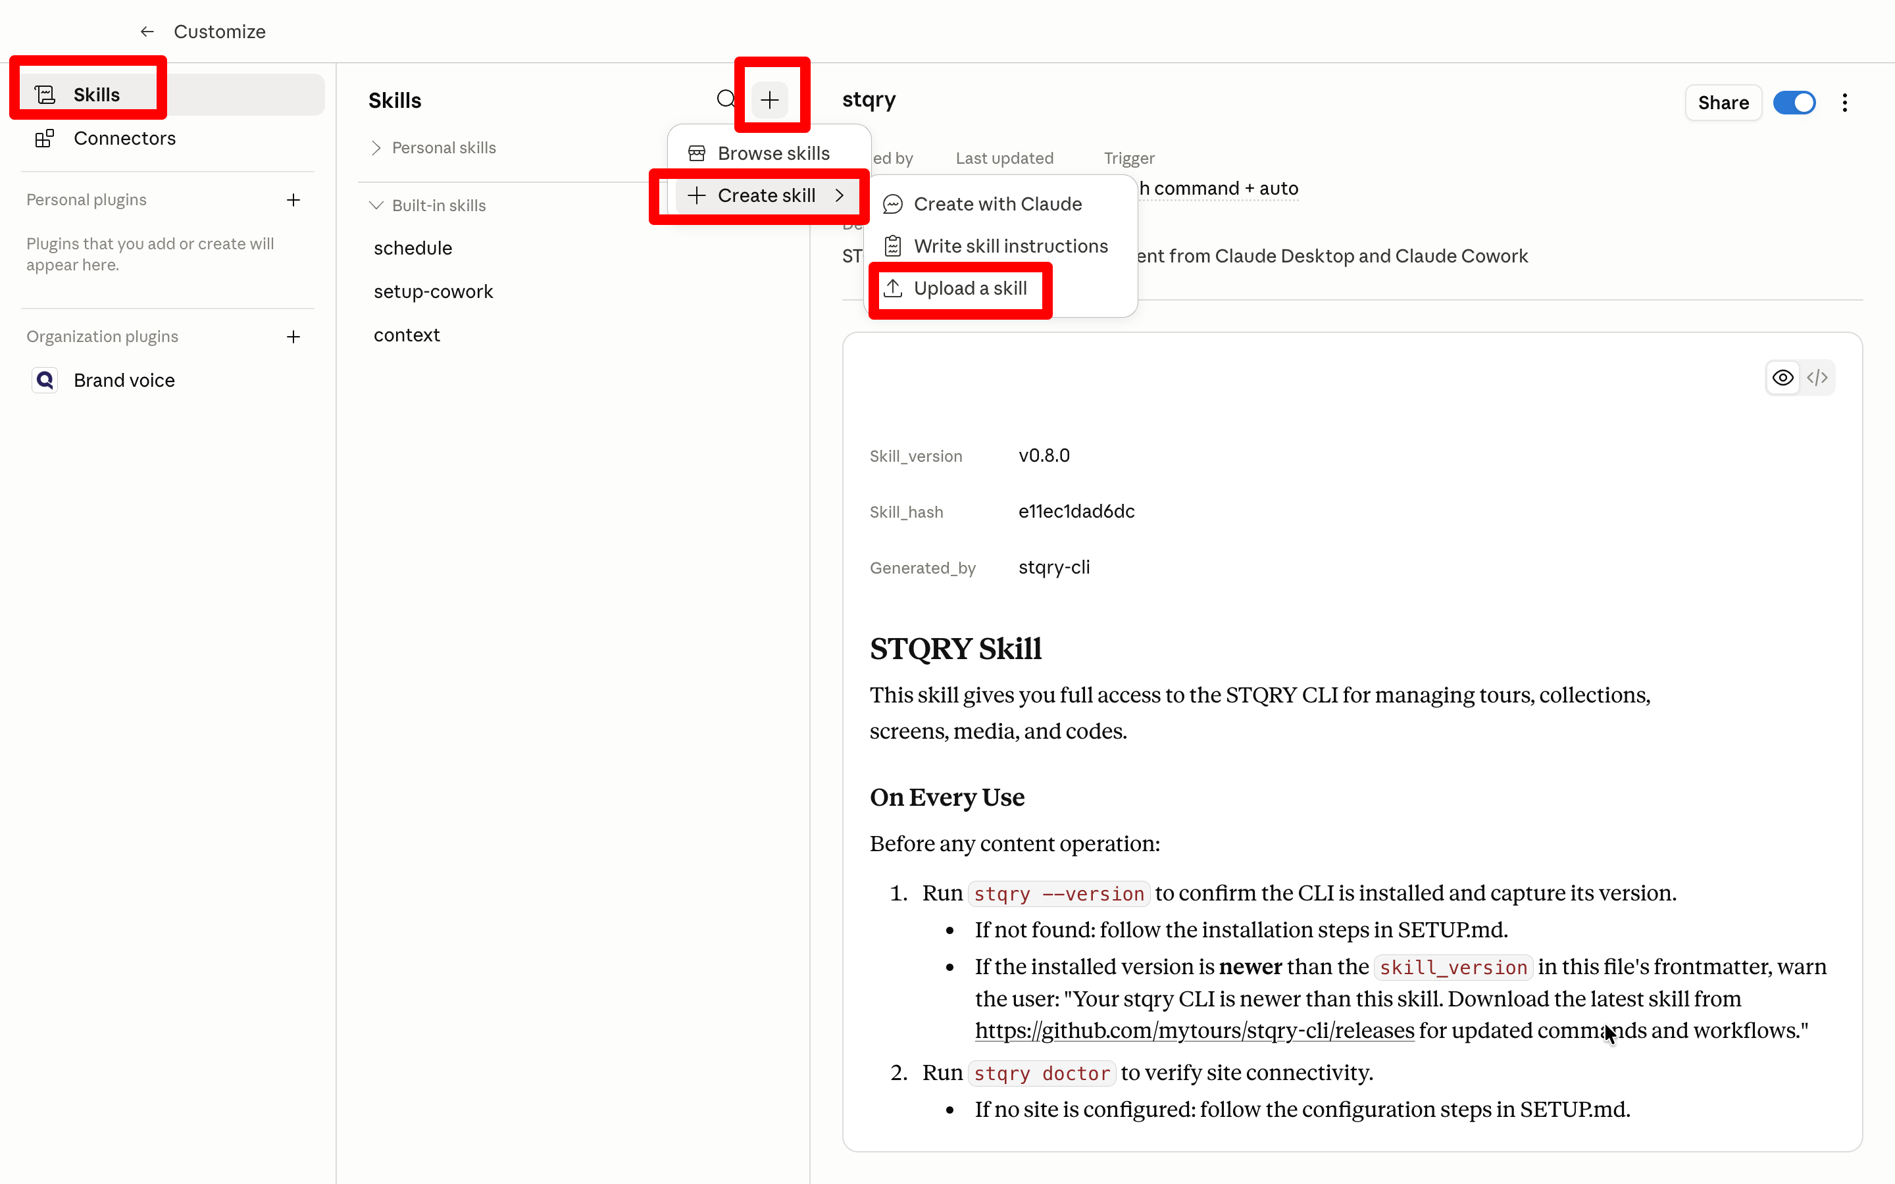1895x1184 pixels.
Task: Choose Write skill instructions
Action: tap(1000, 247)
